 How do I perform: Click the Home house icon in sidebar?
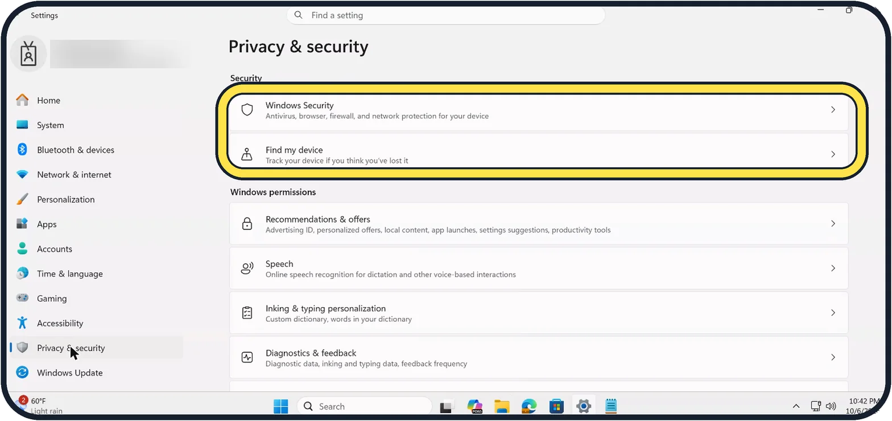click(x=22, y=100)
